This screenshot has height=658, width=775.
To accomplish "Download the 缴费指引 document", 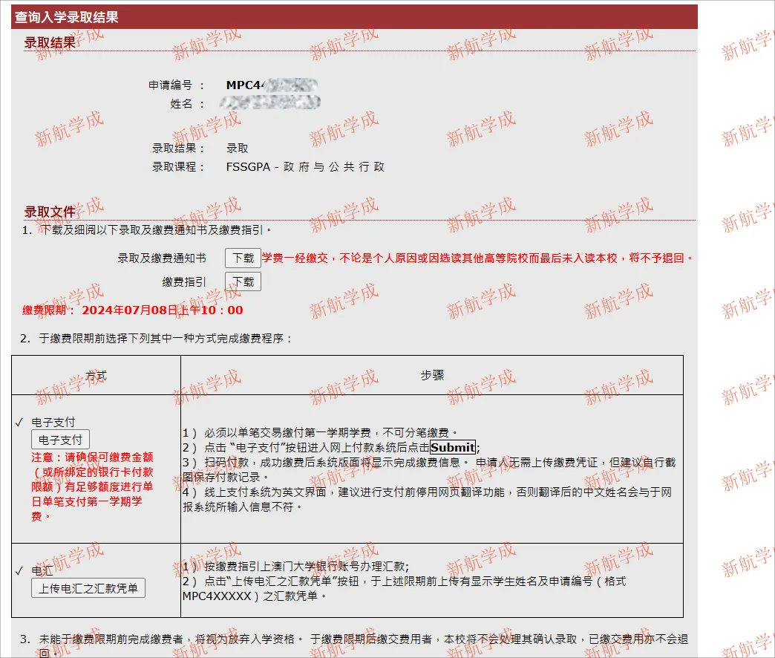I will click(x=243, y=281).
